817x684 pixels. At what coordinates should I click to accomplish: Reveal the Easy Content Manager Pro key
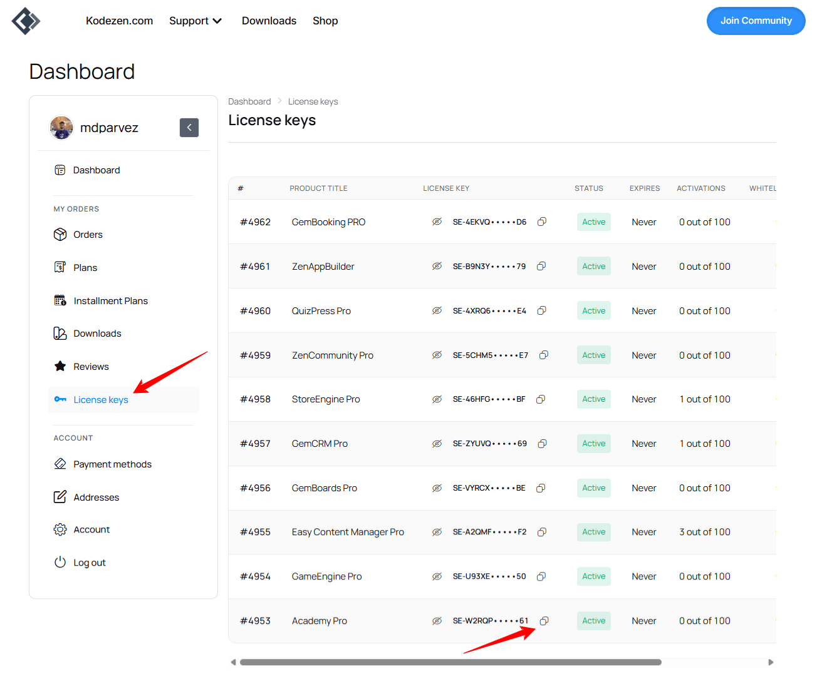[x=437, y=532]
